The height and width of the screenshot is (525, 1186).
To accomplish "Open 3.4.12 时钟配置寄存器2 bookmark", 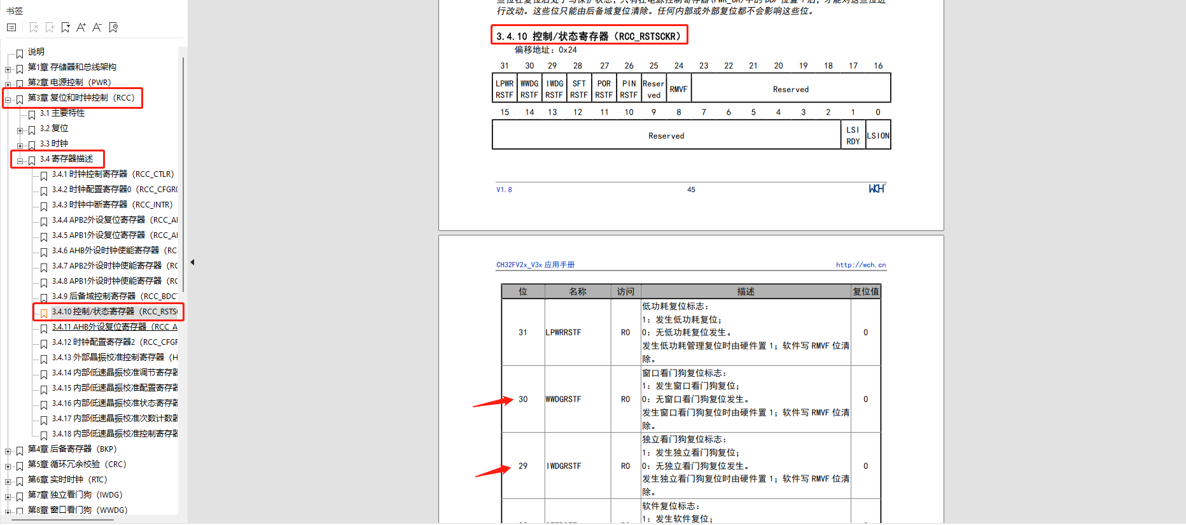I will [x=115, y=342].
